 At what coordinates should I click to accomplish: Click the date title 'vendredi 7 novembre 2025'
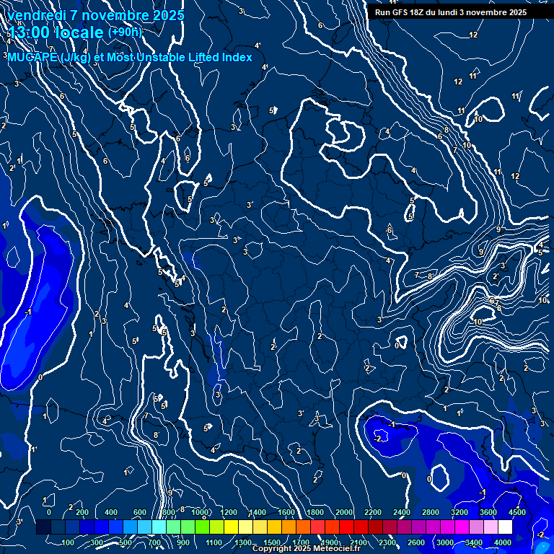pos(96,16)
